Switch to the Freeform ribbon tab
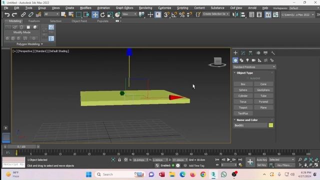Screen dimensions: 320x180 coord(34,21)
